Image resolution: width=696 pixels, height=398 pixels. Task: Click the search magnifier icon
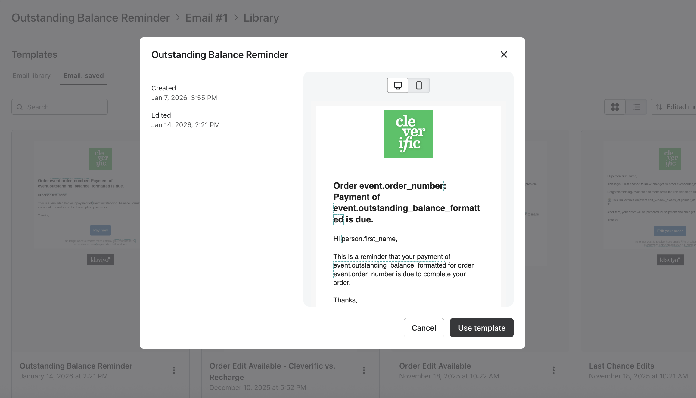coord(20,107)
